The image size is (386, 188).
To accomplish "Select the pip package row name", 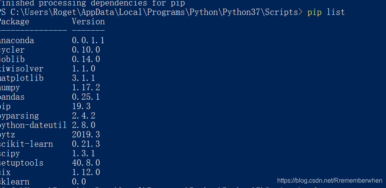I will (x=5, y=106).
